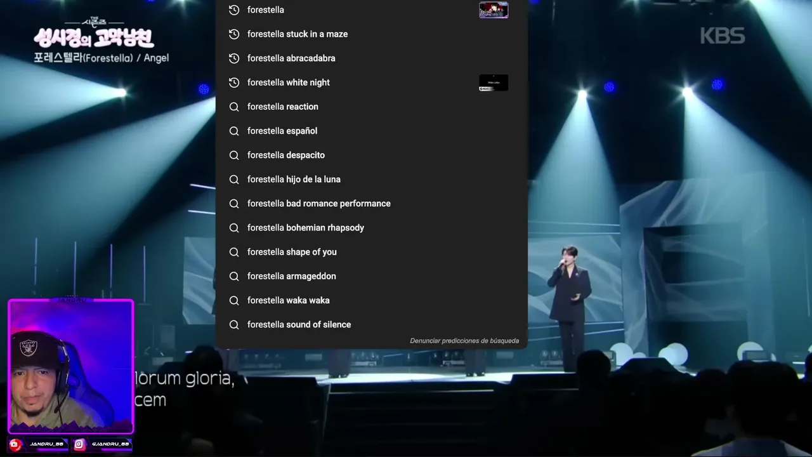Screen dimensions: 812x457
Task: Click magnifier icon beside 'shape of you'
Action: point(234,252)
